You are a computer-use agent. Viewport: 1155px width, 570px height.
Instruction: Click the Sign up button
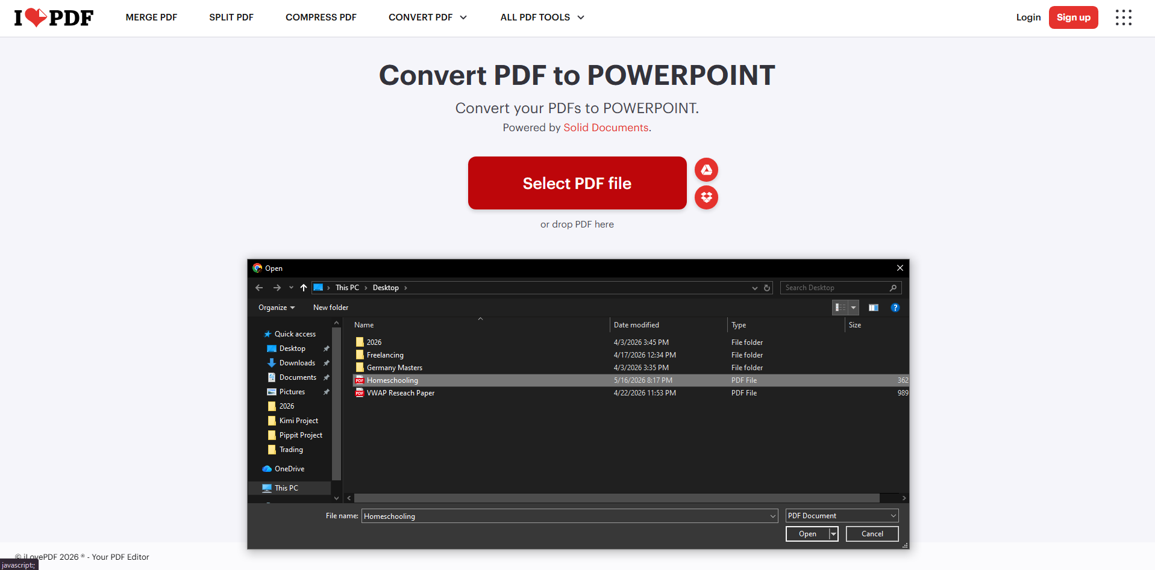[x=1073, y=17]
